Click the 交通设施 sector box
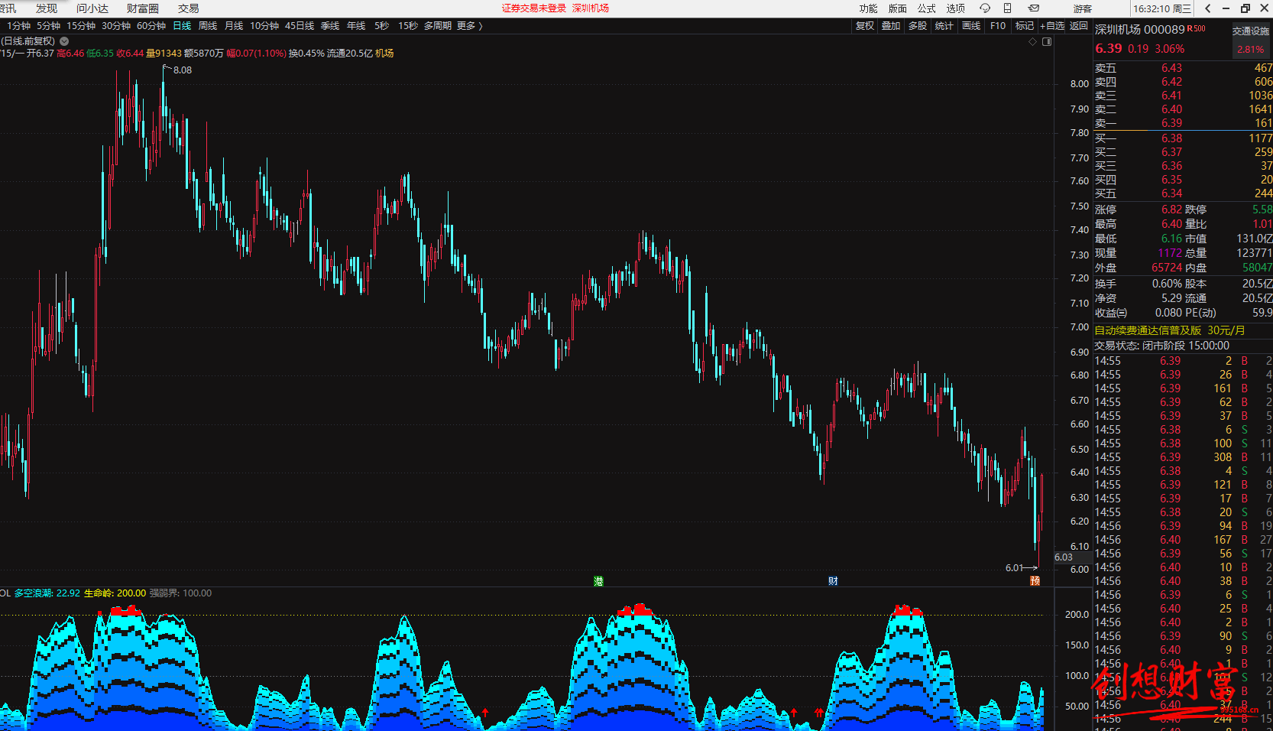The image size is (1273, 731). [x=1251, y=41]
